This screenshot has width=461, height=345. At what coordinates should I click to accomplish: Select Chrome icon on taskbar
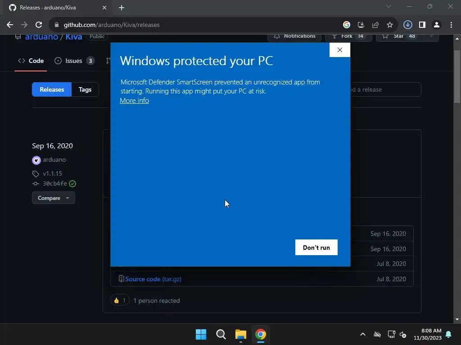click(261, 334)
